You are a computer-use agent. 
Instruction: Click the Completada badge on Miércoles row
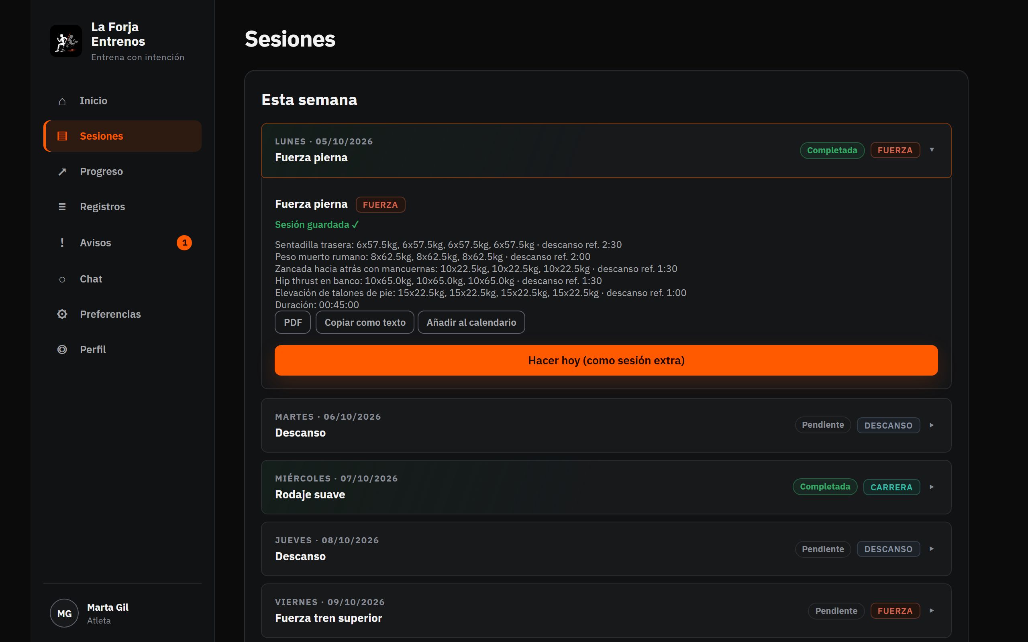(x=825, y=487)
